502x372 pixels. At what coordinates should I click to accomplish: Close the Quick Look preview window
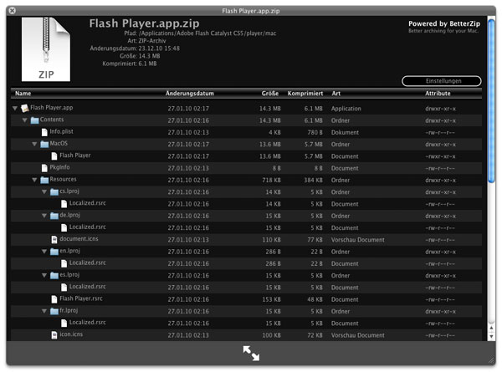[x=12, y=10]
